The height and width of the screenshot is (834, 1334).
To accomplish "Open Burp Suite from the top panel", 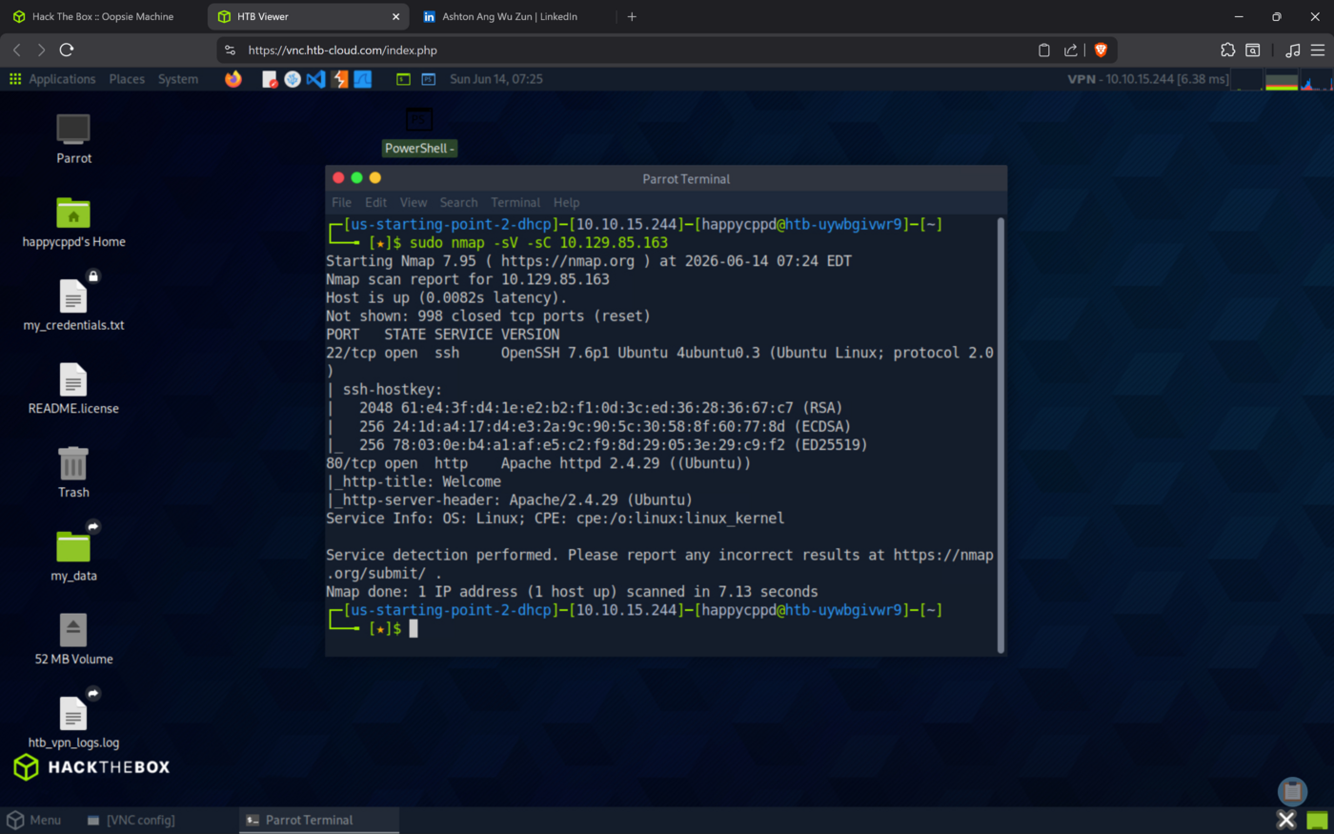I will (339, 79).
